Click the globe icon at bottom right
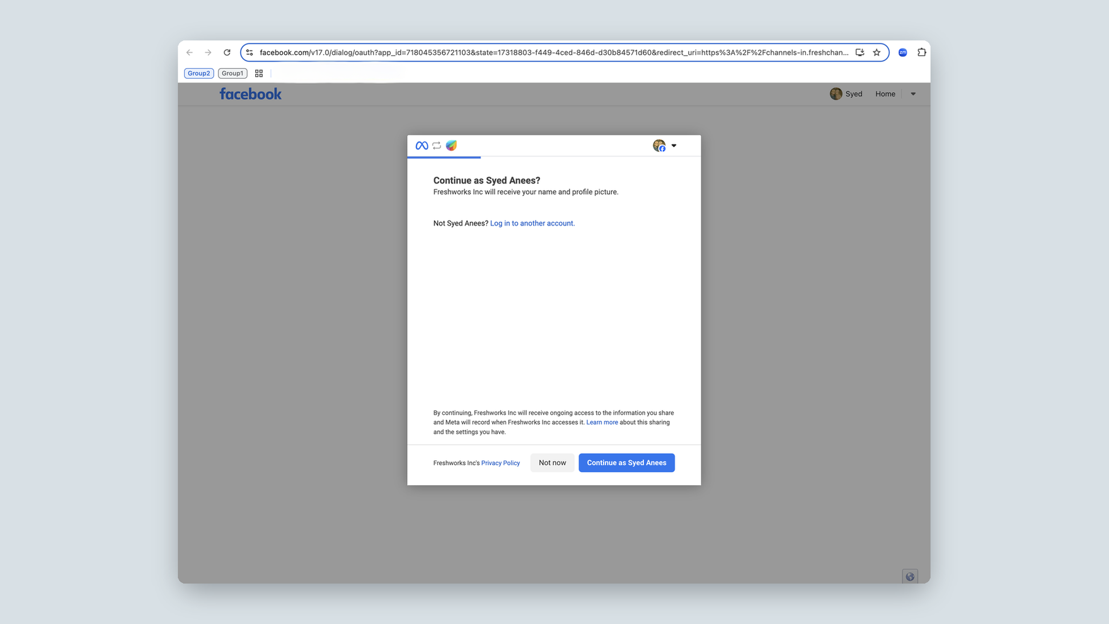 (910, 576)
